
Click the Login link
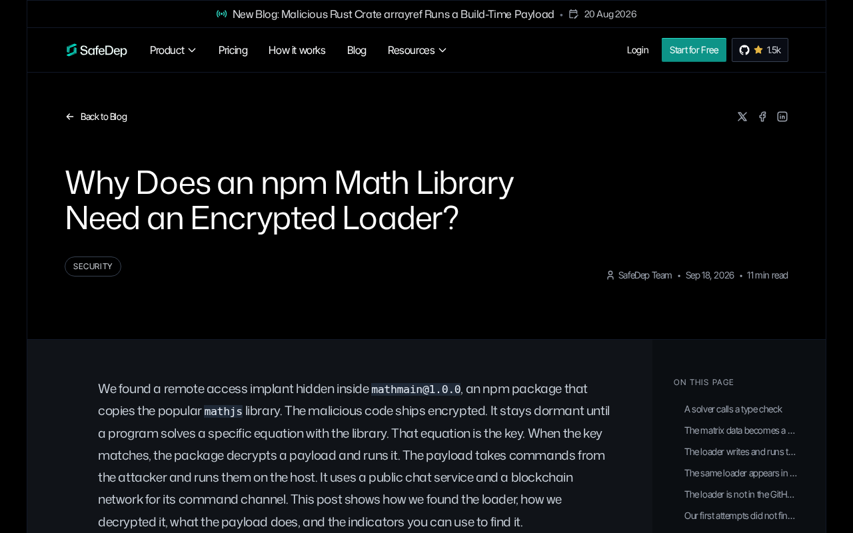(638, 50)
